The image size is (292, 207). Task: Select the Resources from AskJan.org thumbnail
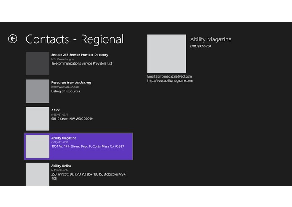pyautogui.click(x=37, y=91)
